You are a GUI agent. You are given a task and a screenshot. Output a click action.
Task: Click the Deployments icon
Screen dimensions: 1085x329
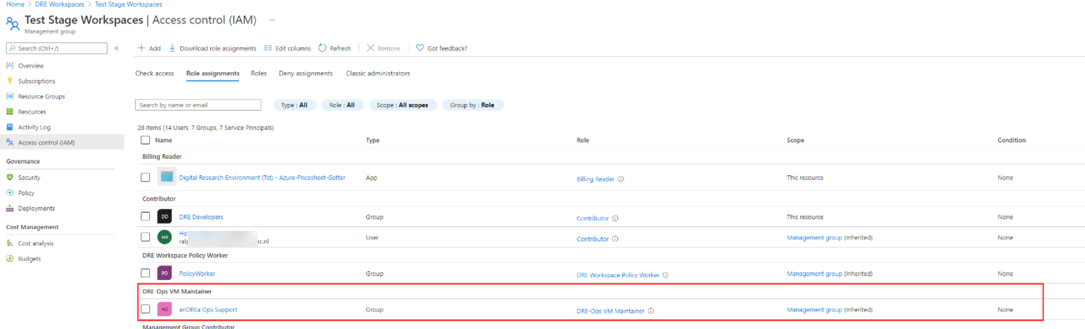point(10,209)
